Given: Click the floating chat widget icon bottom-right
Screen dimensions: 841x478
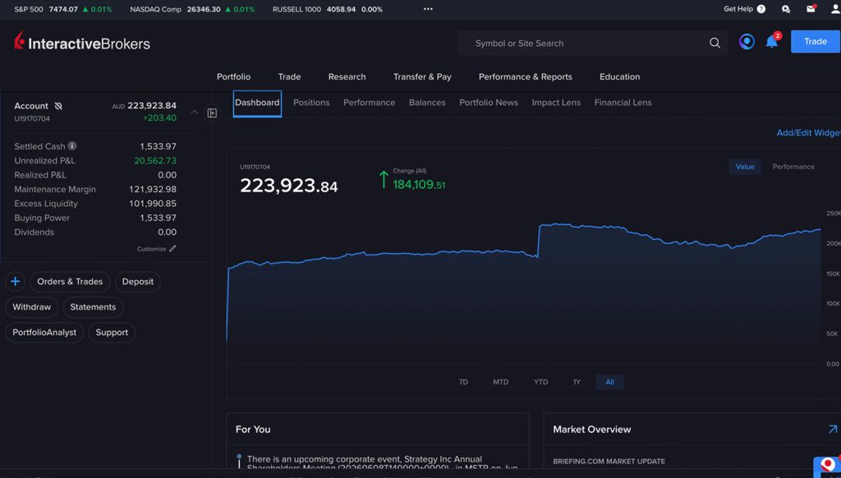Looking at the screenshot, I should click(x=828, y=466).
